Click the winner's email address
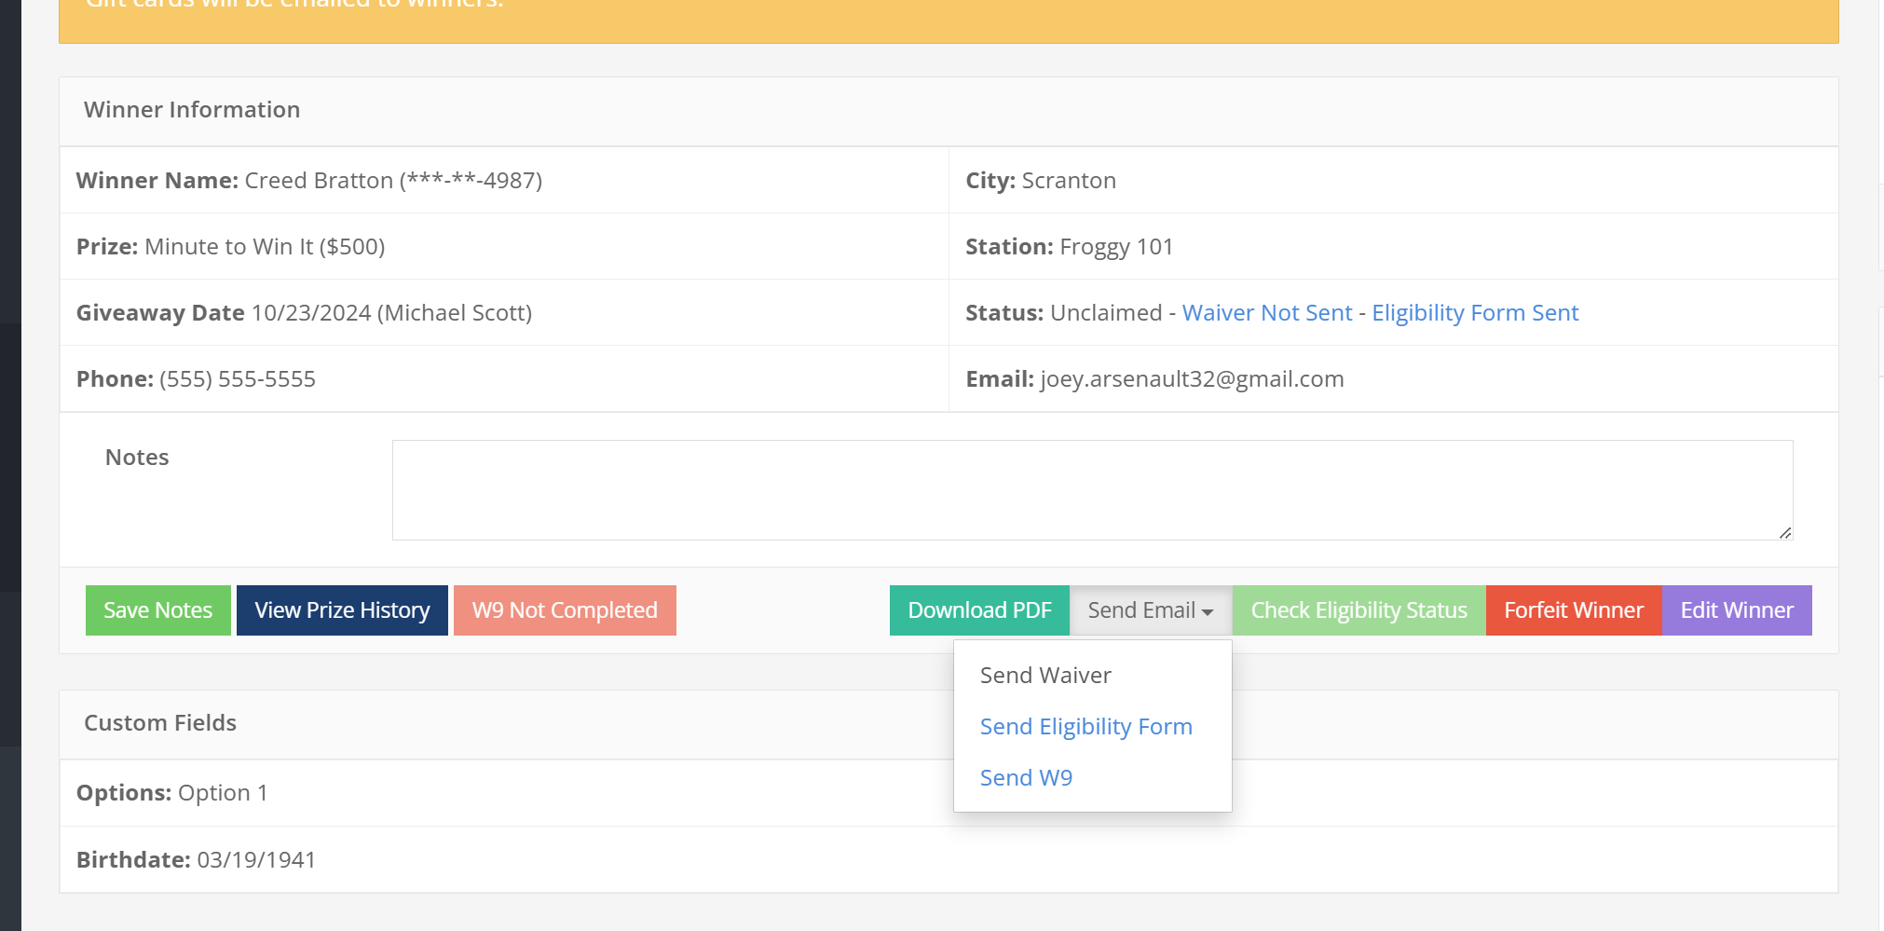 pos(1191,379)
